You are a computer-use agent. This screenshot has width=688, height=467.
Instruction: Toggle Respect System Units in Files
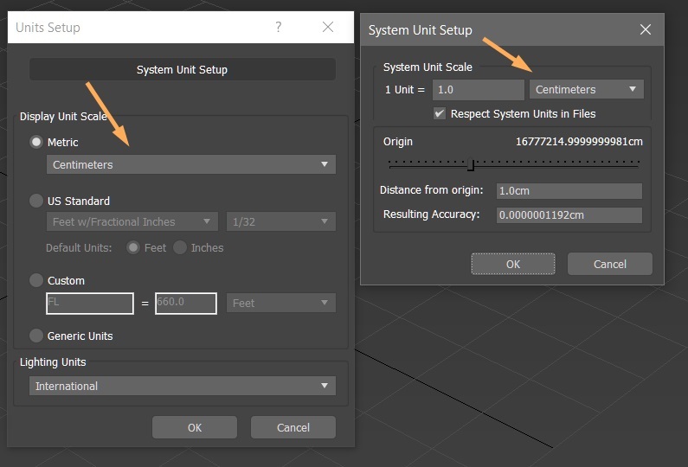click(440, 113)
